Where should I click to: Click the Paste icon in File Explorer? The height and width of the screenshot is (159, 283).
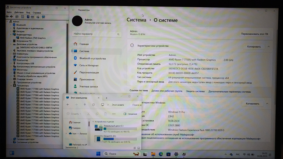pos(105,114)
